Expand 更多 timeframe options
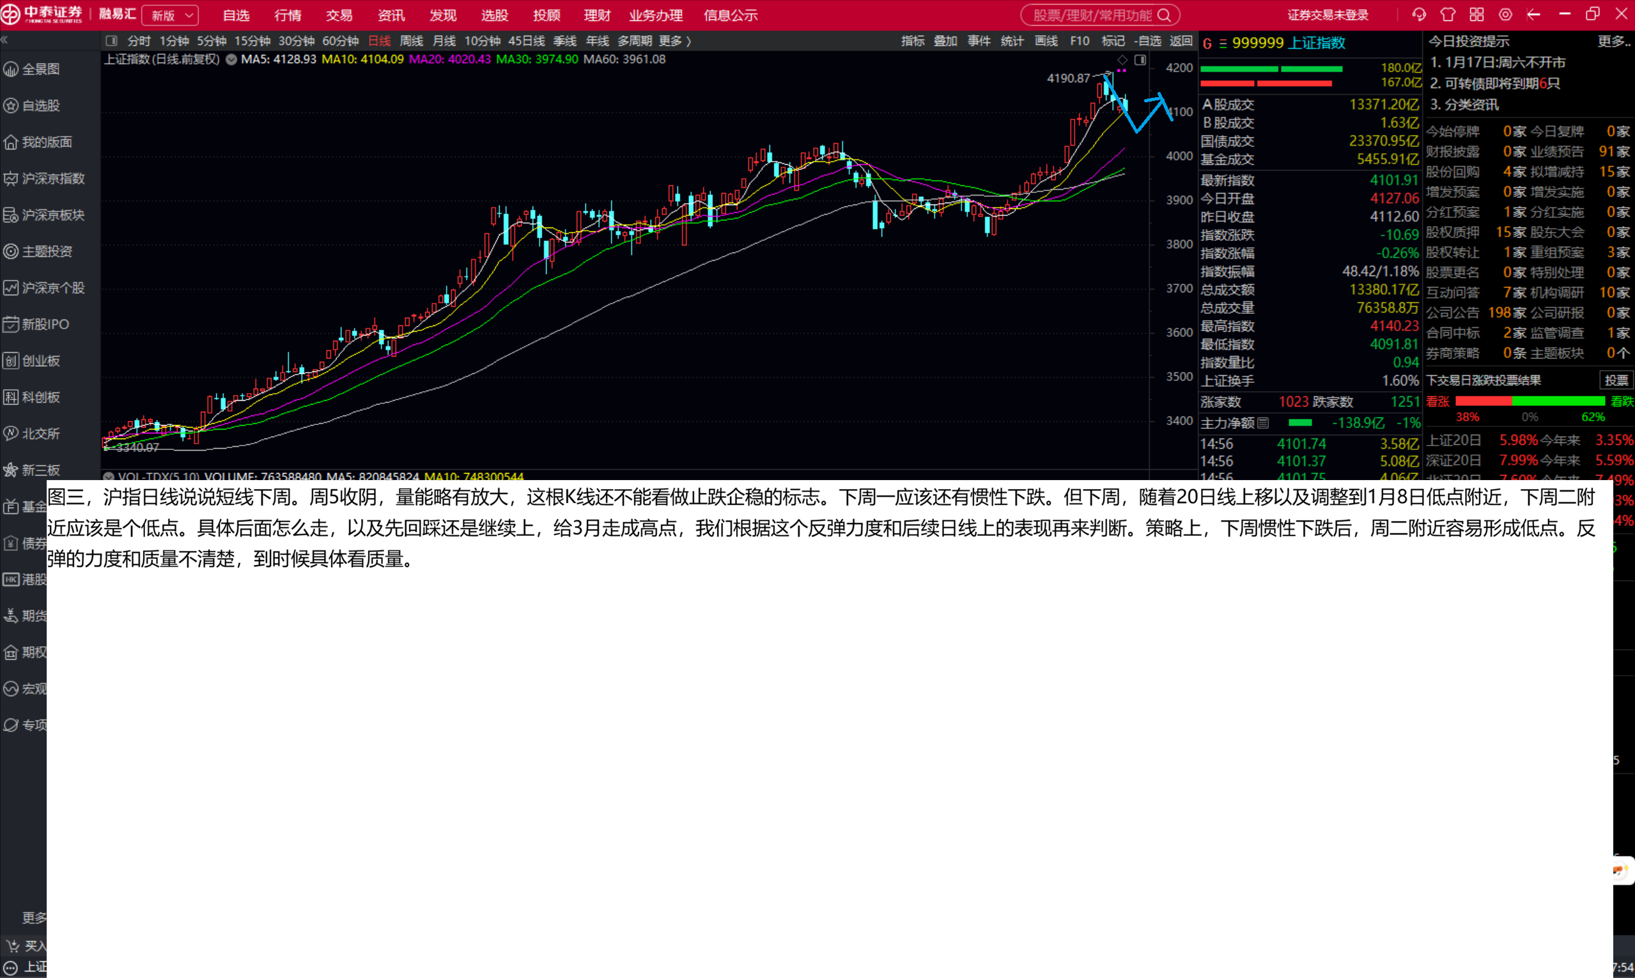Screen dimensions: 1635x978 (674, 41)
